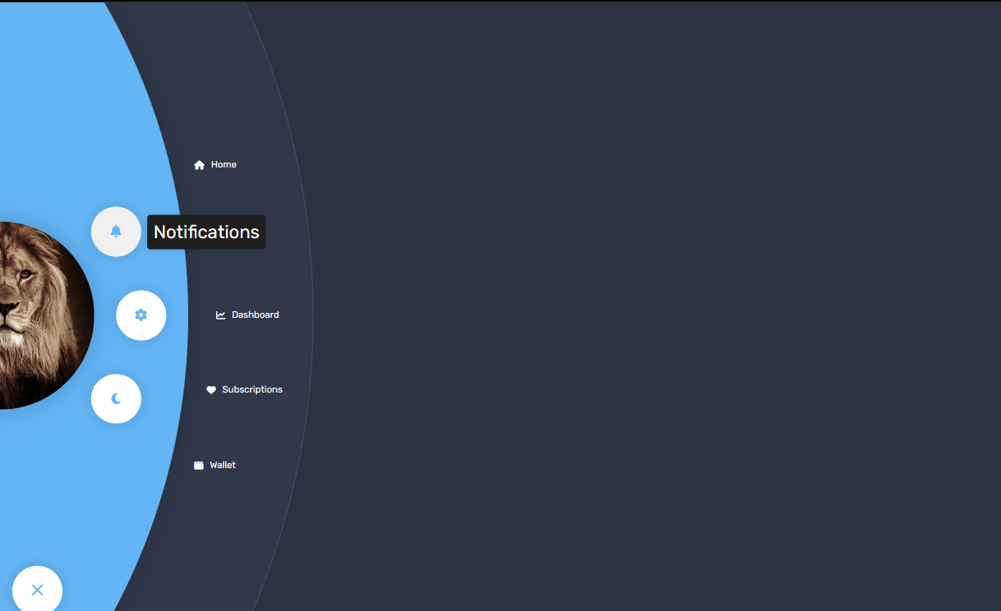
Task: Open the Dashboard entry to expand it
Action: 255,315
